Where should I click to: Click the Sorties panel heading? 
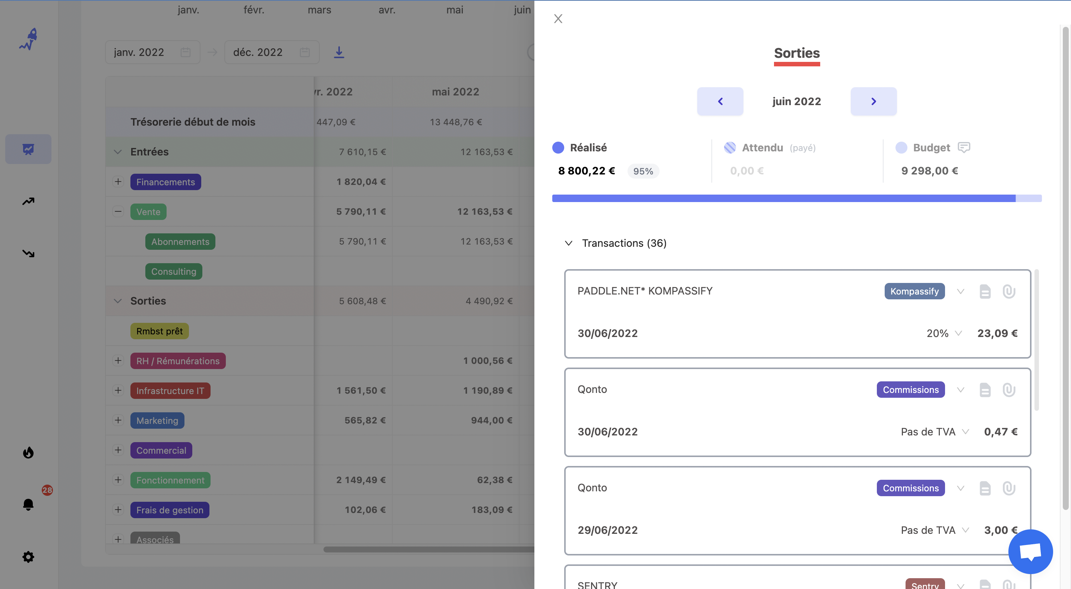(797, 53)
